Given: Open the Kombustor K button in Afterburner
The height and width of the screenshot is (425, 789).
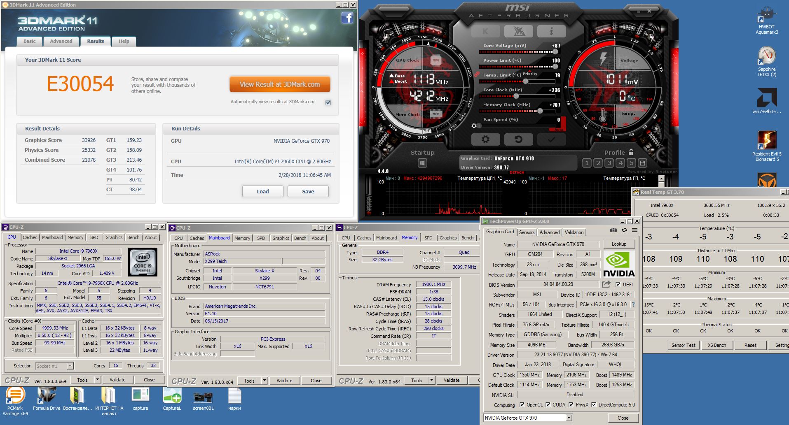Looking at the screenshot, I should coord(485,31).
